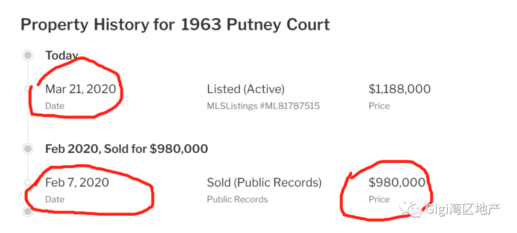Screen dimensions: 517x233
Task: Open the Listed (Active) status entry
Action: pos(246,89)
